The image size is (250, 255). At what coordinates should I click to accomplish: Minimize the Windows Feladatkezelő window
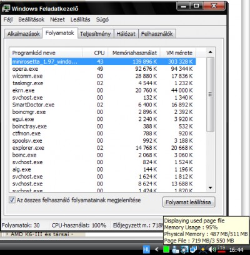pyautogui.click(x=184, y=6)
